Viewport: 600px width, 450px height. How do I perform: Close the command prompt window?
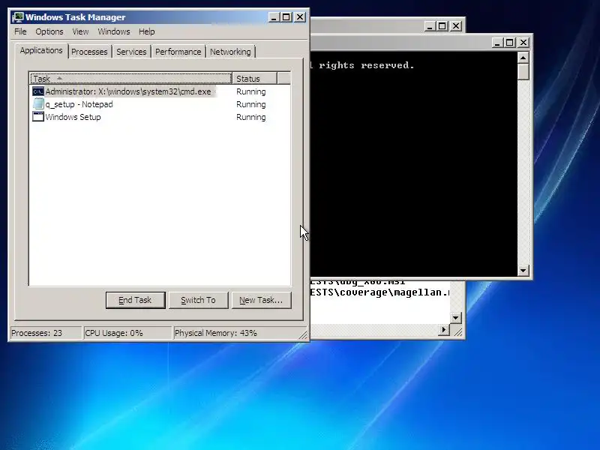click(x=523, y=43)
